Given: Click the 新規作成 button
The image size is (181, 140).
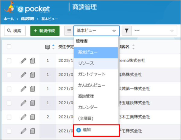Looking at the screenshot, I should (x=45, y=31).
